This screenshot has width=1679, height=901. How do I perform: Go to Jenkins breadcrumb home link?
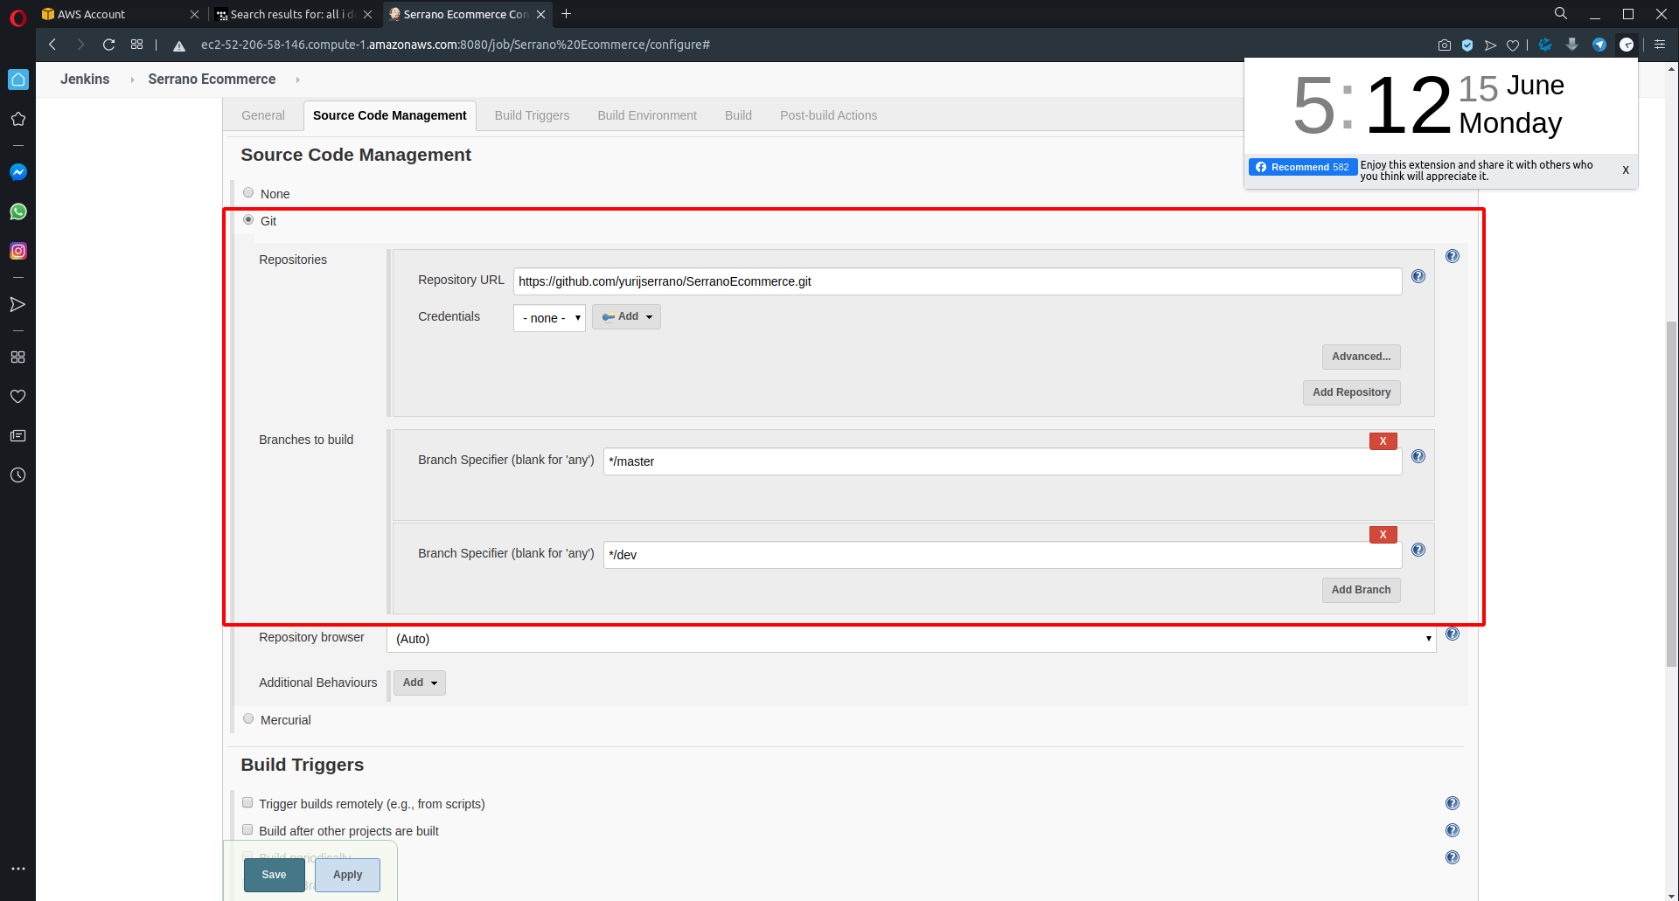(x=85, y=80)
